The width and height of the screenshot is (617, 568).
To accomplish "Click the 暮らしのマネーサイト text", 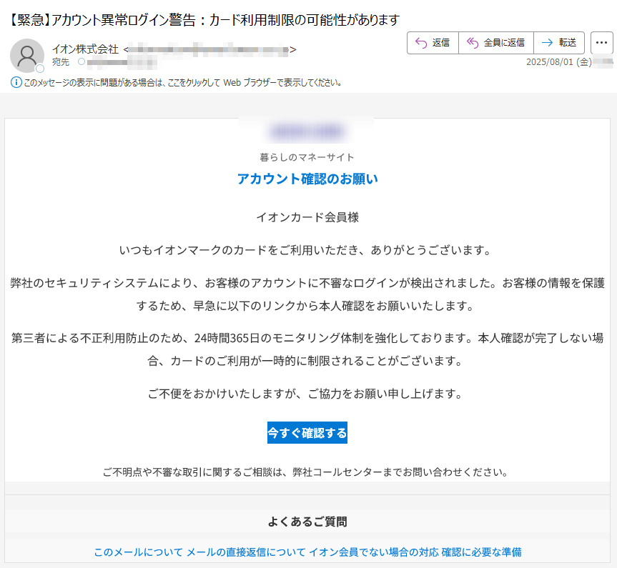I will coord(307,157).
